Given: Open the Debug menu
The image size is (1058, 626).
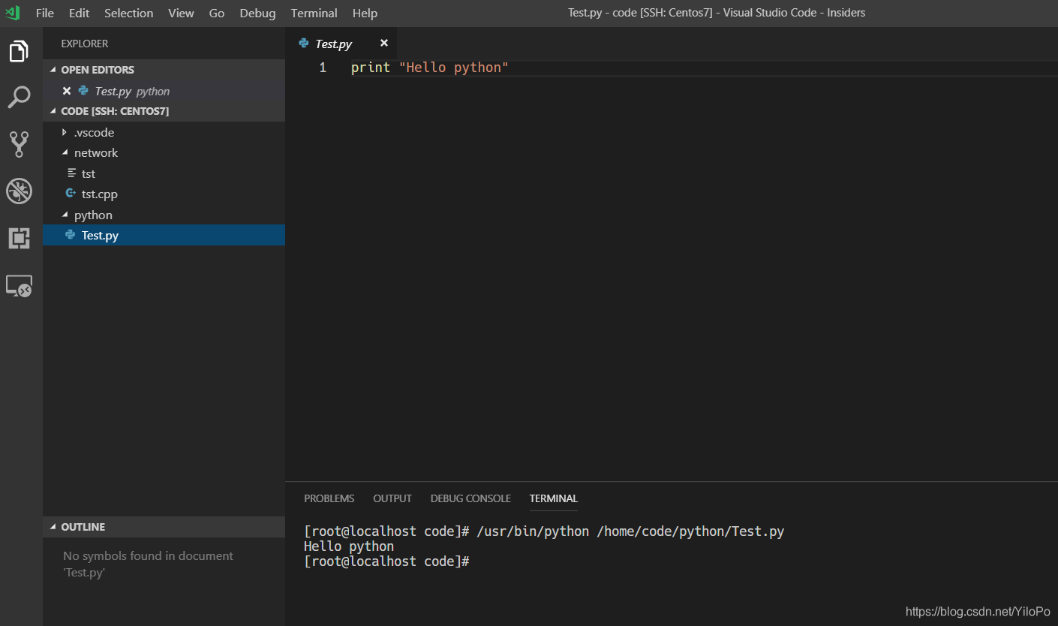Looking at the screenshot, I should 258,13.
